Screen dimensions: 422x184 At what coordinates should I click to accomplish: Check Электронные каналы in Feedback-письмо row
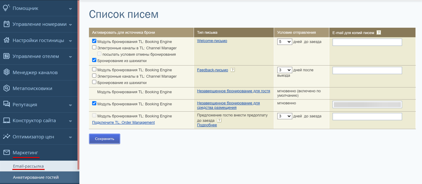pos(94,76)
